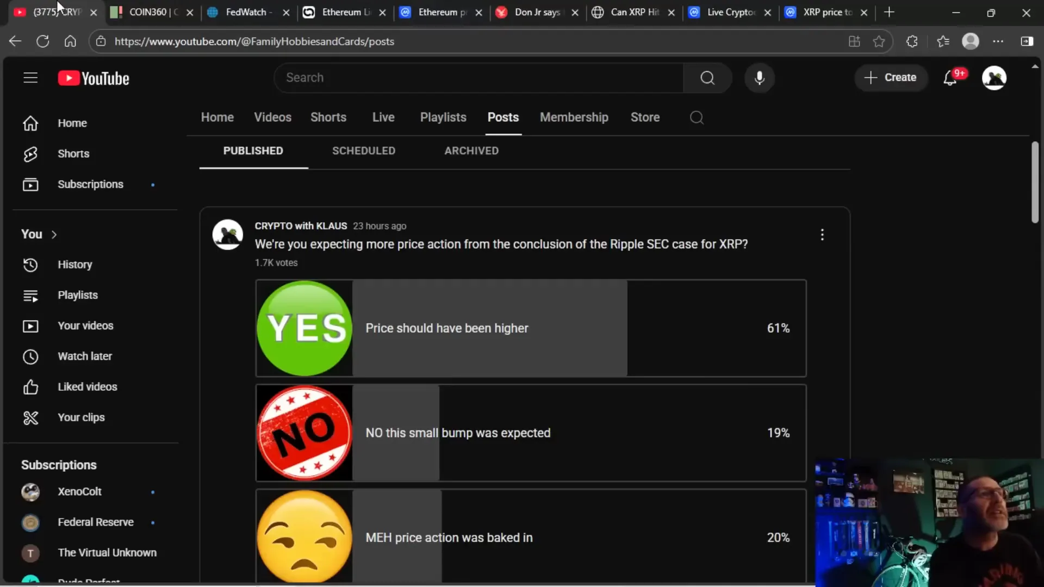The image size is (1044, 587).
Task: Click the Create button
Action: [x=891, y=78]
